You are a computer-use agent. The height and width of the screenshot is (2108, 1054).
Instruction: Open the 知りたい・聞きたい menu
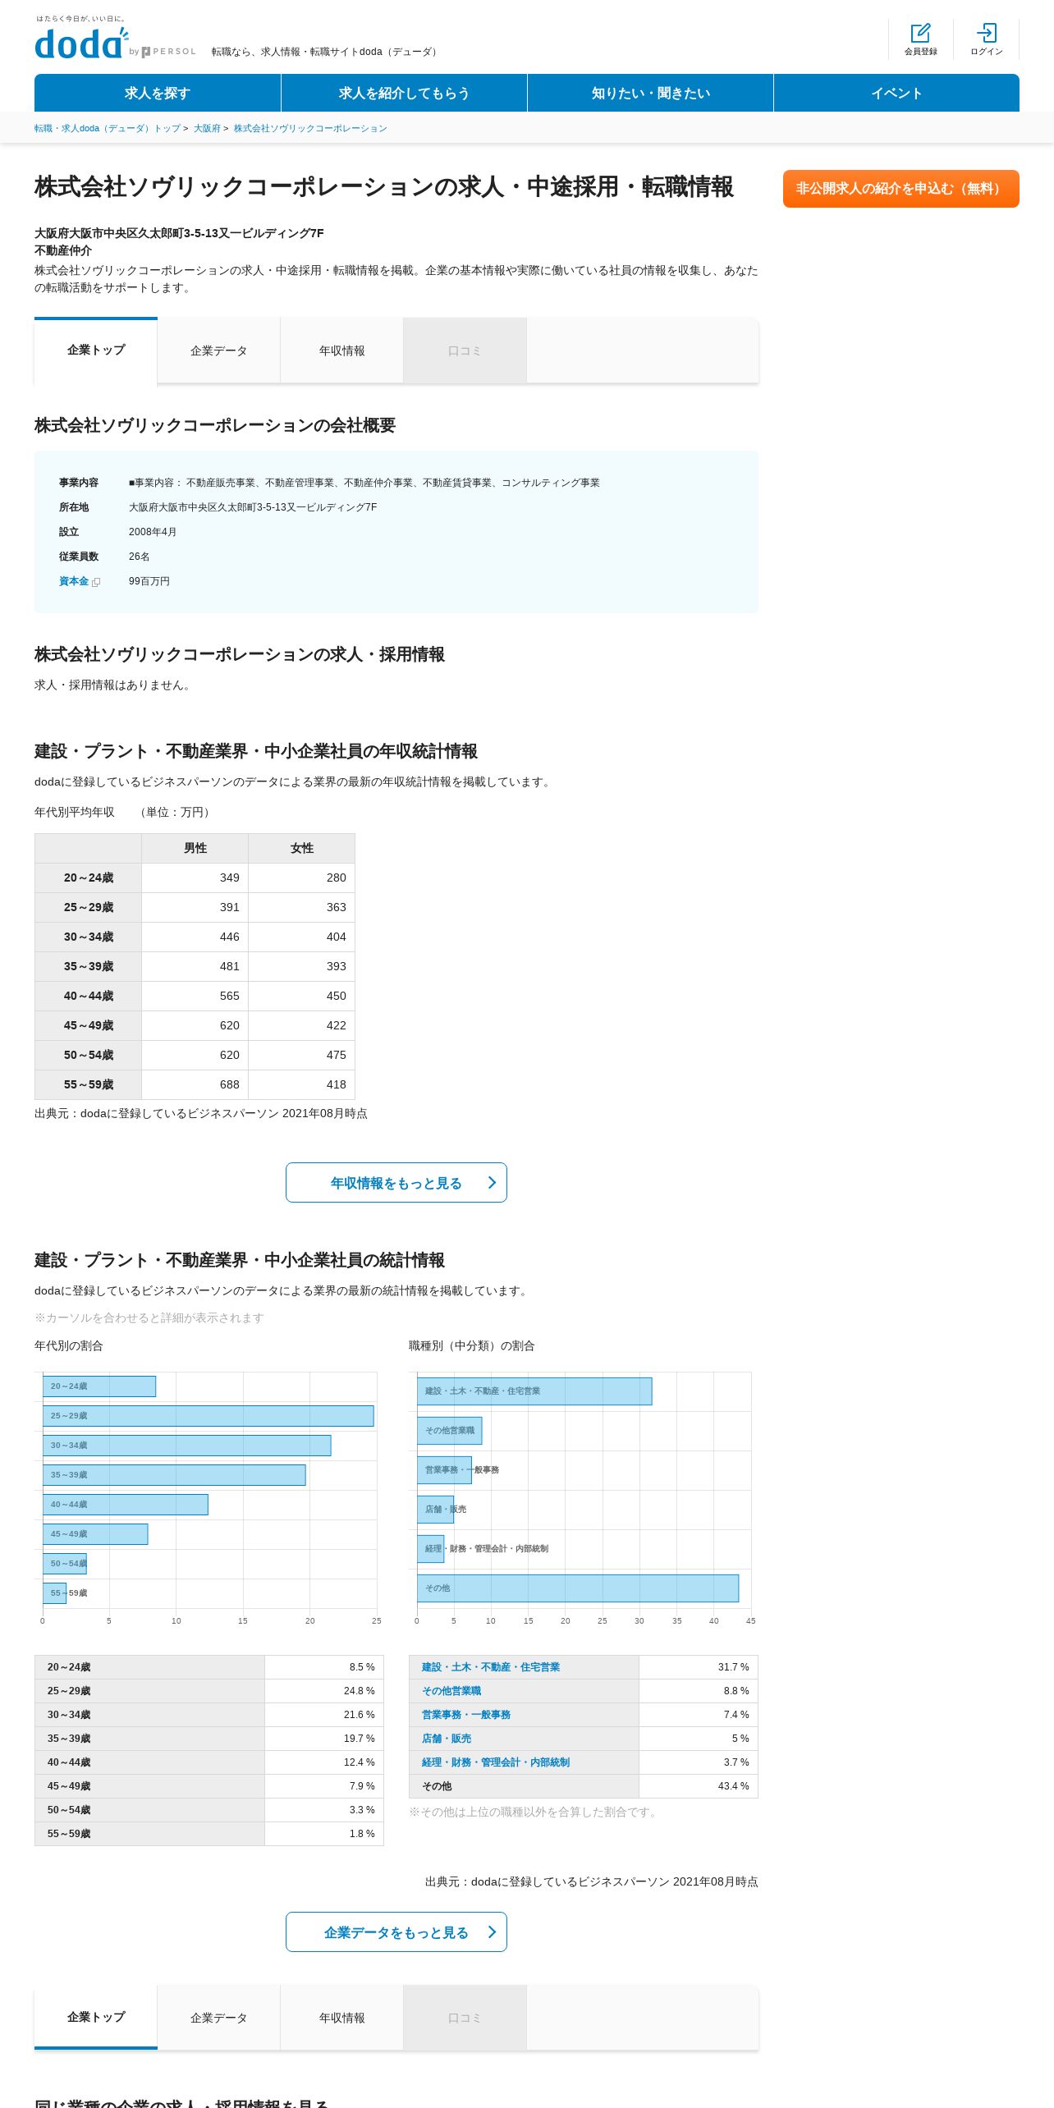650,93
